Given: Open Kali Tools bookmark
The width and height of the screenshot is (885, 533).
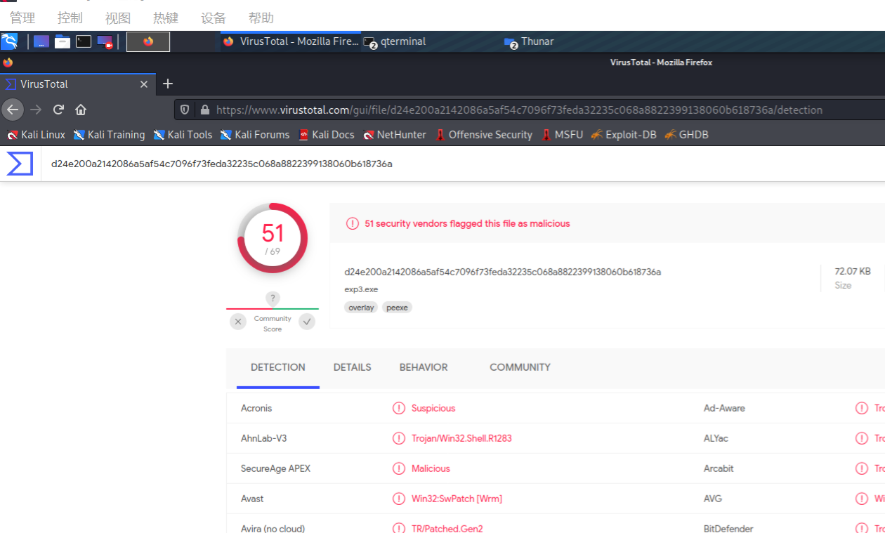Looking at the screenshot, I should [183, 135].
